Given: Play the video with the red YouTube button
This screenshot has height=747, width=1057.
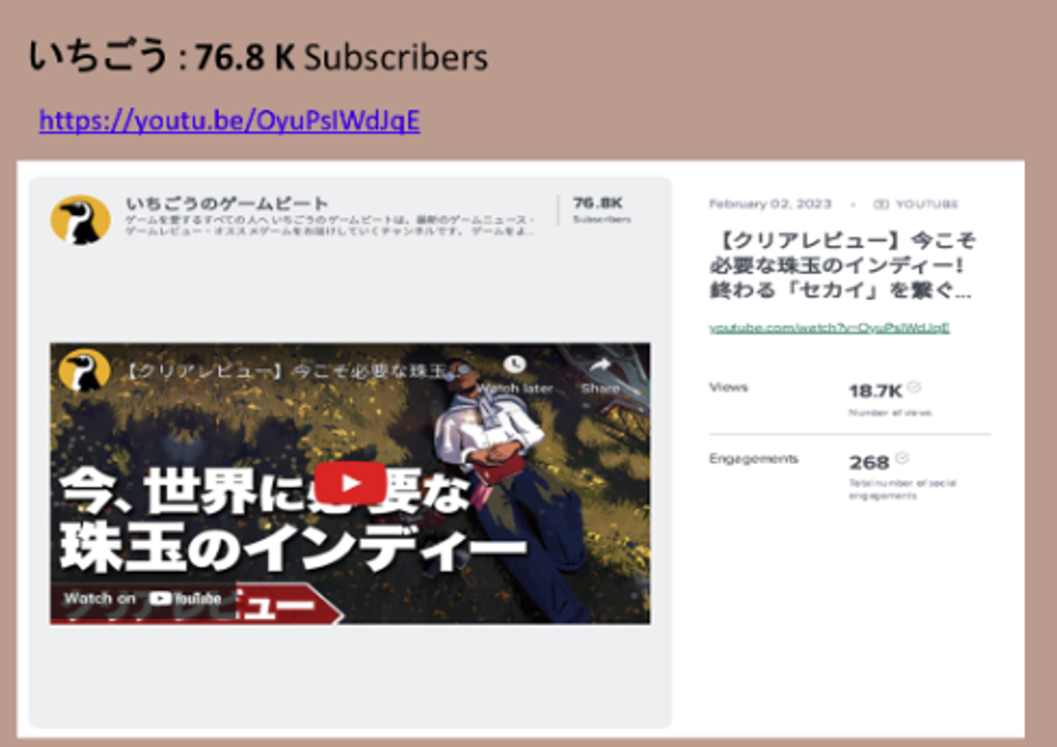Looking at the screenshot, I should pyautogui.click(x=350, y=483).
